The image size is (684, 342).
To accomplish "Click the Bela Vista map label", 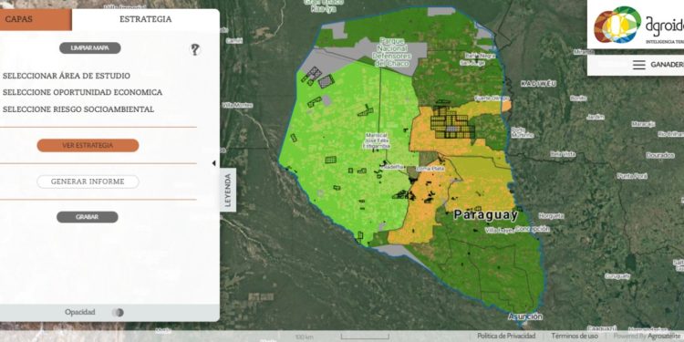I will click(563, 154).
